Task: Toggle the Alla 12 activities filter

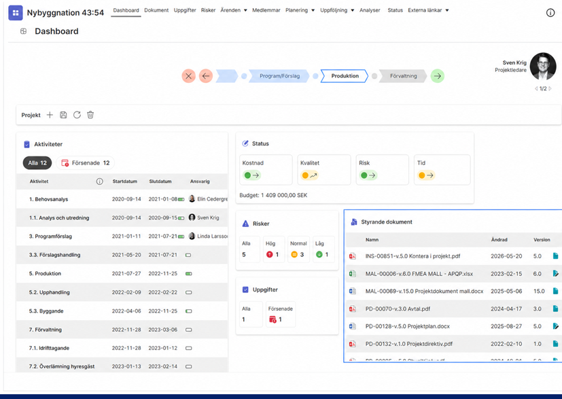Action: (37, 162)
